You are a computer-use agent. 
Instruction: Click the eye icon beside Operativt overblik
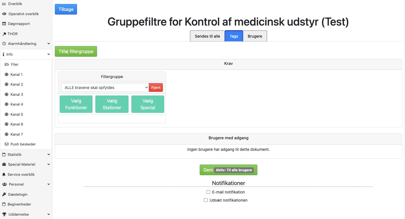click(4, 14)
